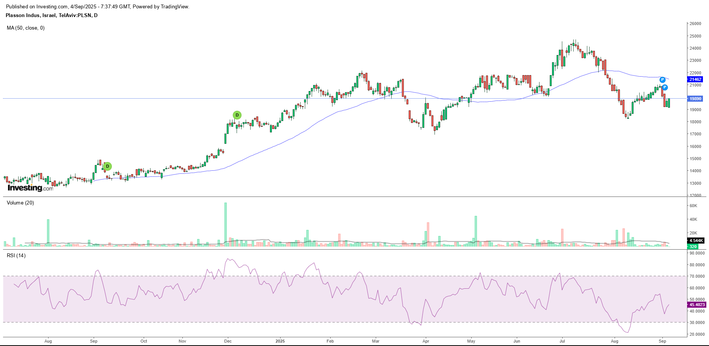
Task: Click the 2025 label on the time axis
Action: 280,341
